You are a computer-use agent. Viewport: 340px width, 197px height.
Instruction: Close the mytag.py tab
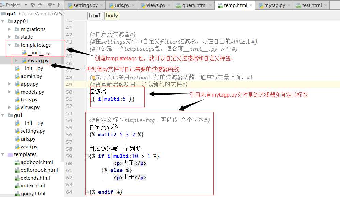[289, 5]
